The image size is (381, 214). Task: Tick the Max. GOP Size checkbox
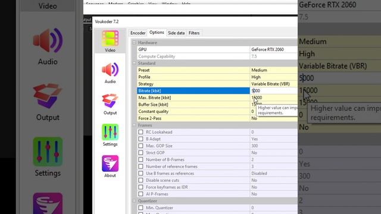point(140,146)
